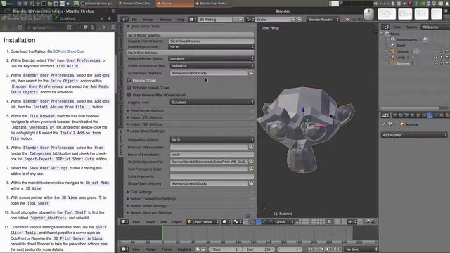Browse for Directory of Executable folder
450x253 pixels.
pos(251,147)
